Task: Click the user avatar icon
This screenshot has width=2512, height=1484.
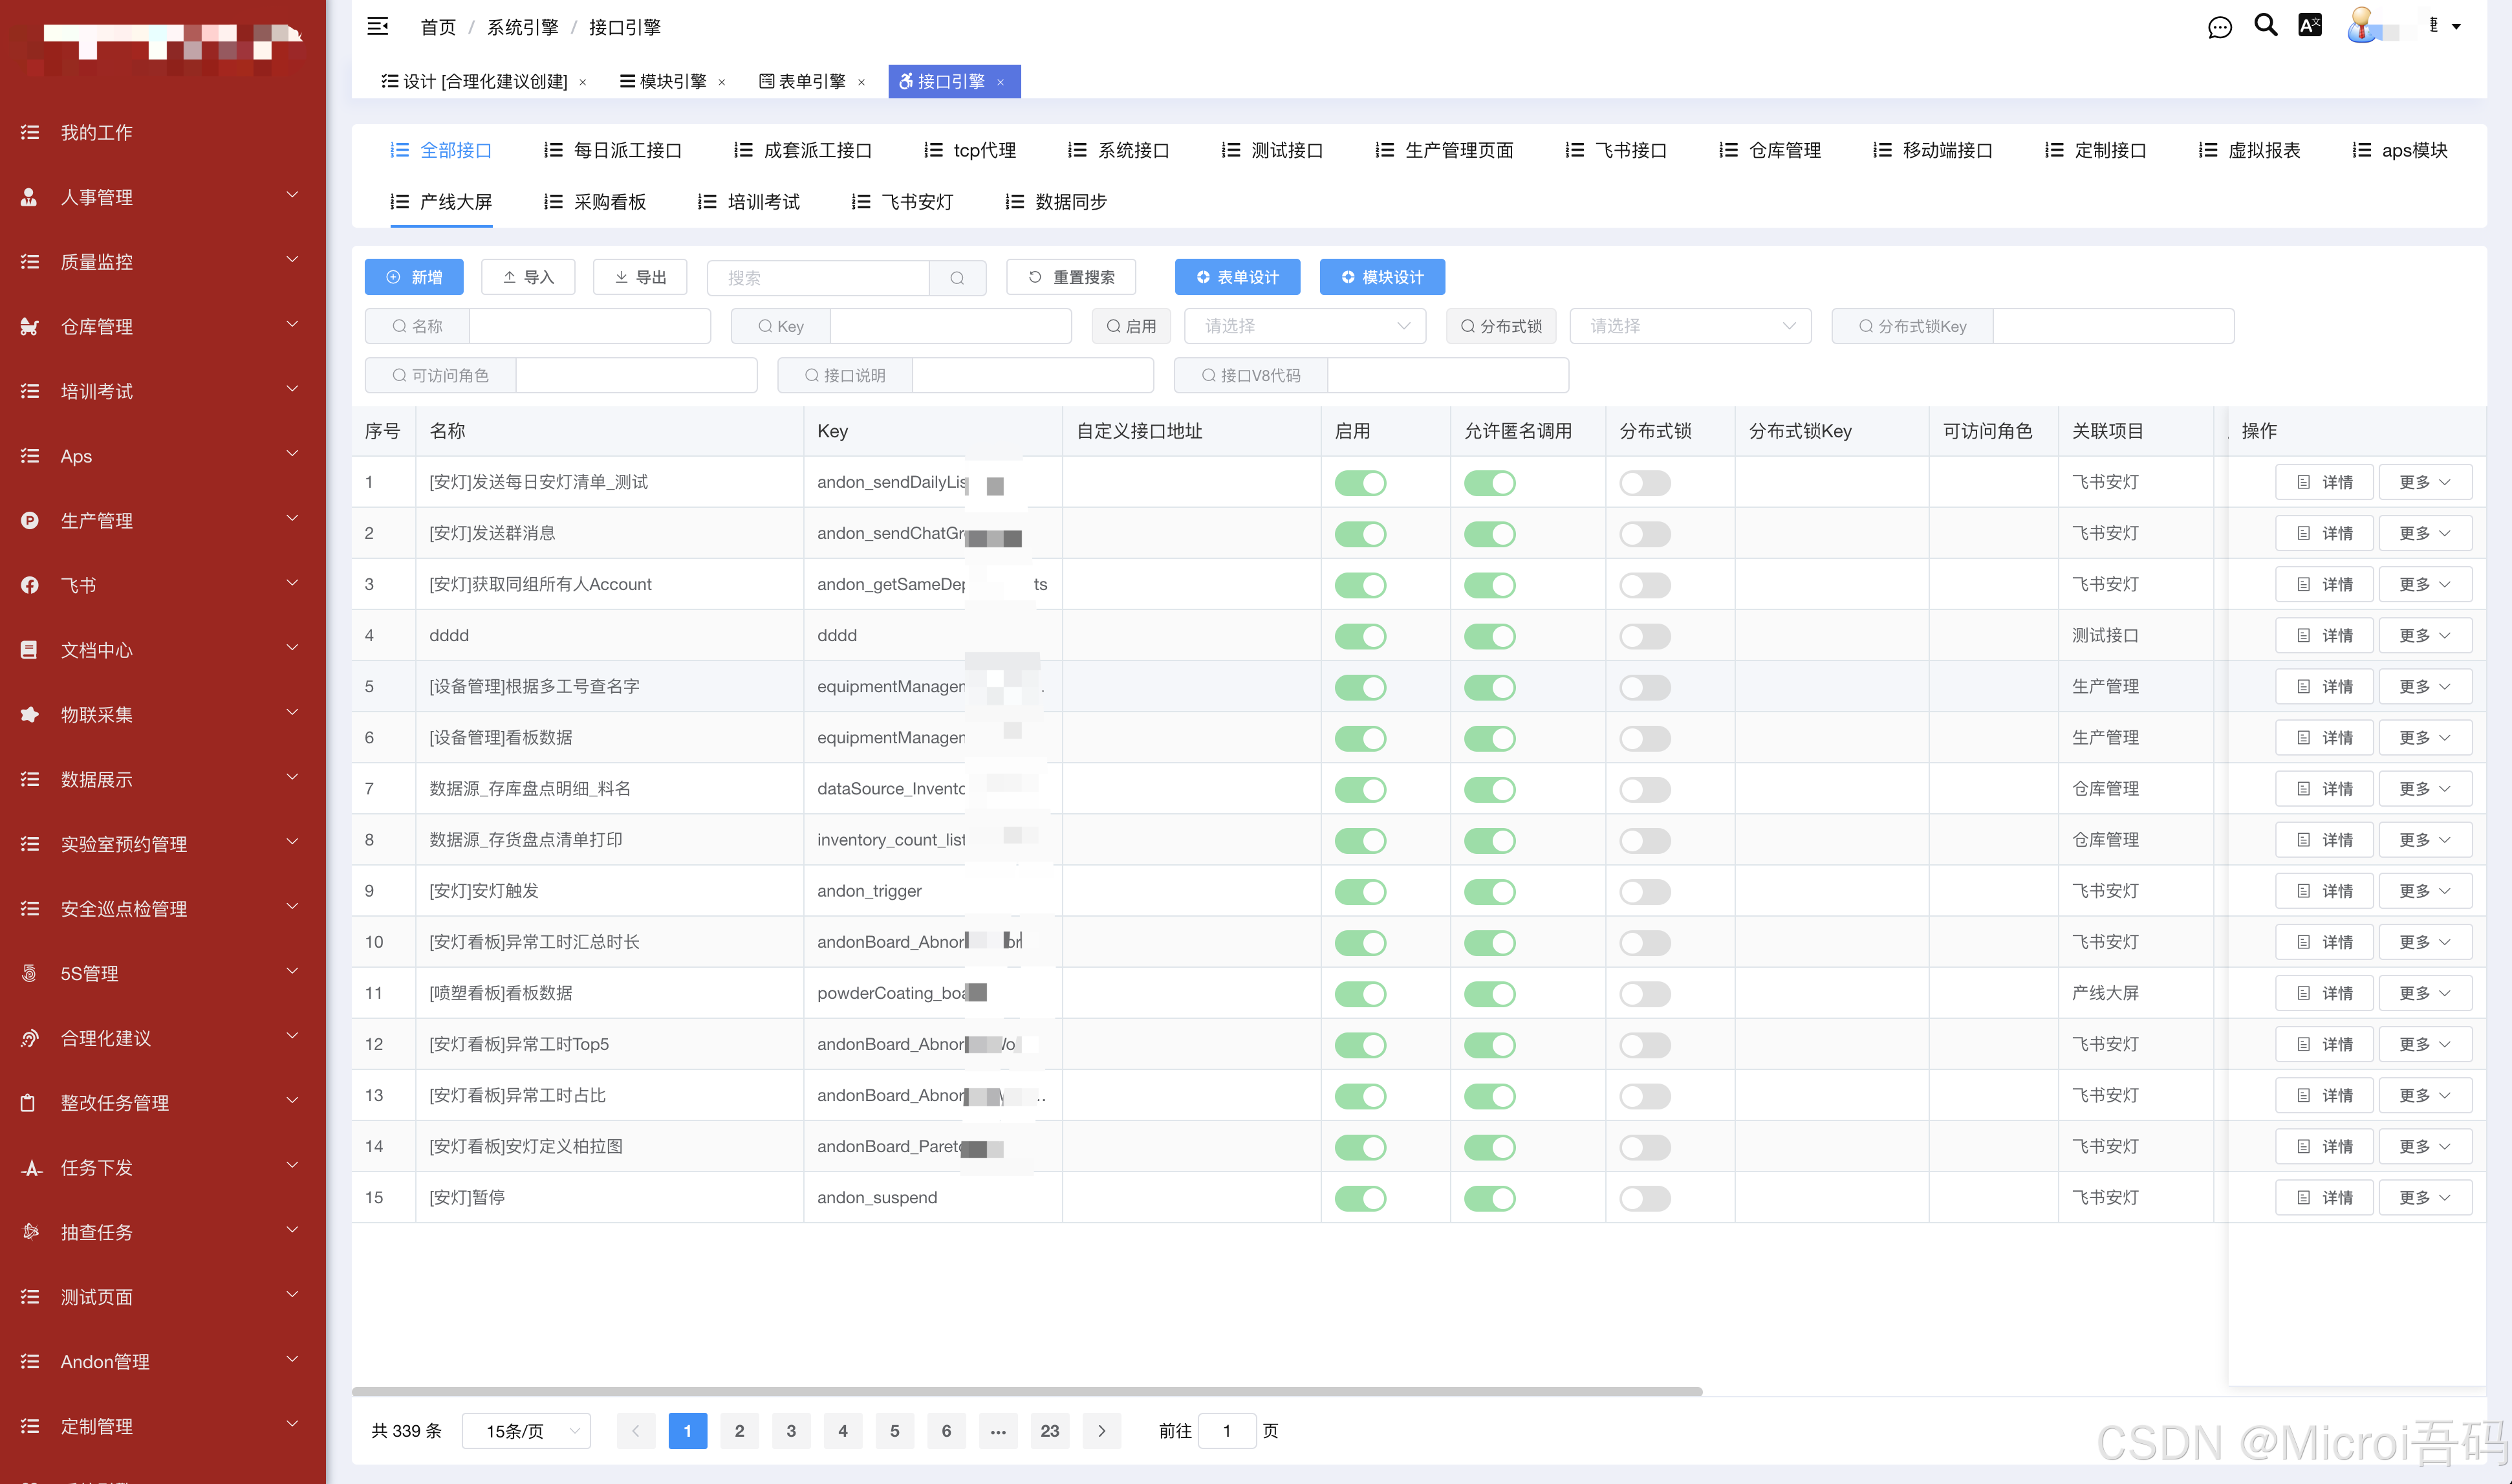Action: point(2363,25)
